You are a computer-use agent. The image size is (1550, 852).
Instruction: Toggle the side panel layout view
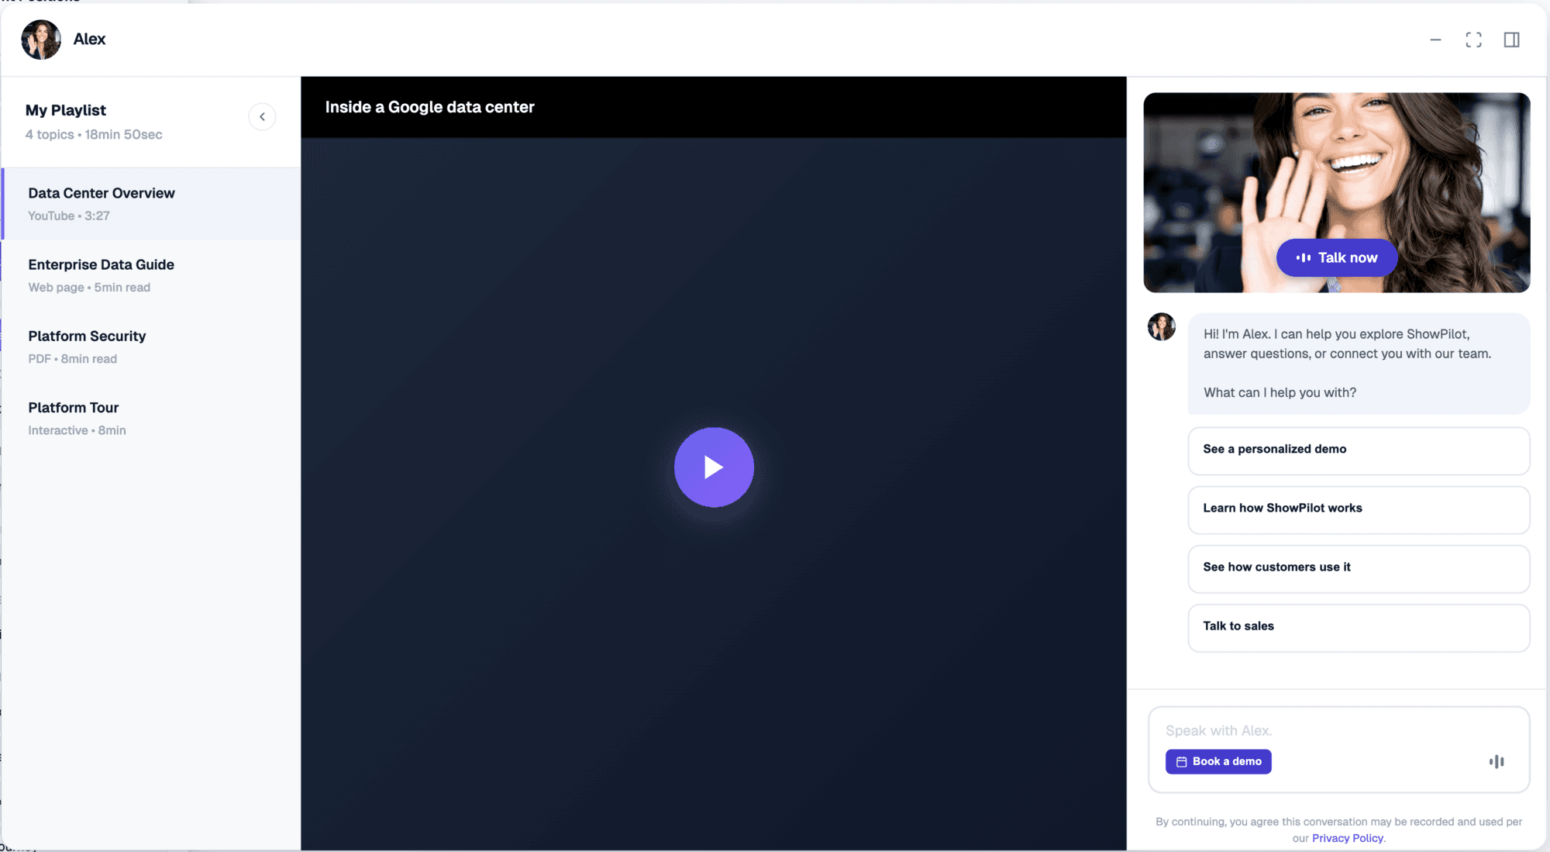click(x=1513, y=39)
